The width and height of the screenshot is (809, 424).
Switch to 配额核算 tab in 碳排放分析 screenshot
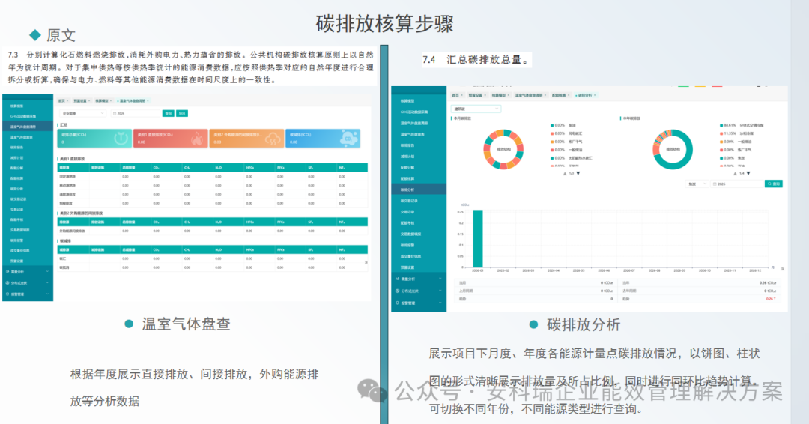tap(560, 95)
